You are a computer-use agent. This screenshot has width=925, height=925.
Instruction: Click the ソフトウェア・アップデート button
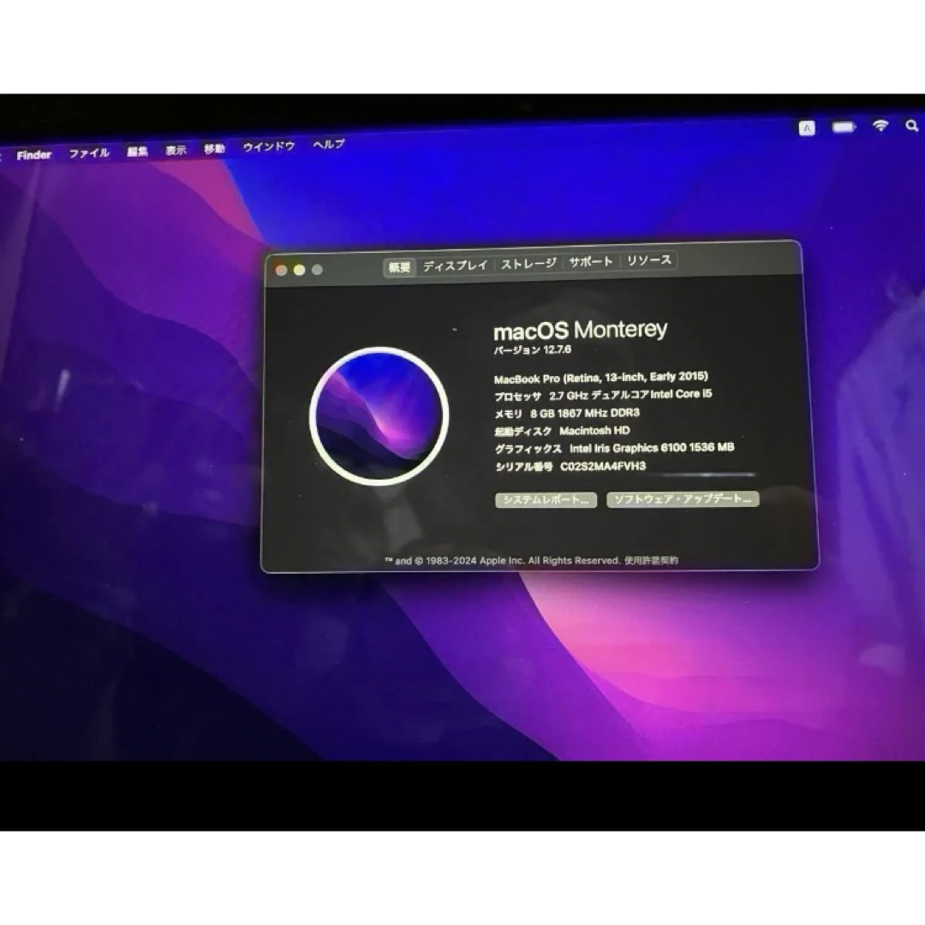683,499
